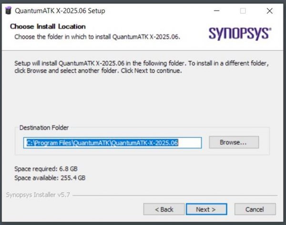Return to previous page with < Back

pyautogui.click(x=164, y=209)
